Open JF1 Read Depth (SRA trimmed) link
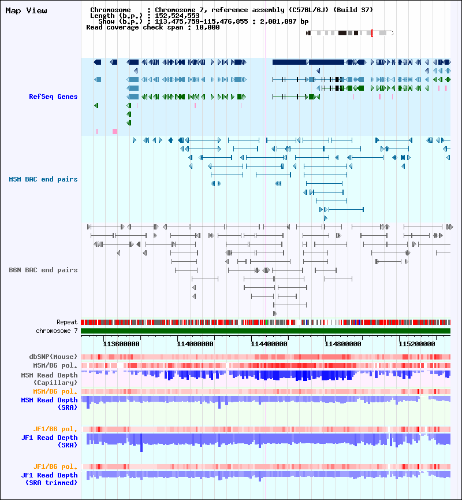Screen dimensions: 462x500 pos(50,479)
